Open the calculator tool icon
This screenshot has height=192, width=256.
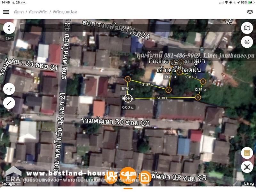click(x=247, y=153)
